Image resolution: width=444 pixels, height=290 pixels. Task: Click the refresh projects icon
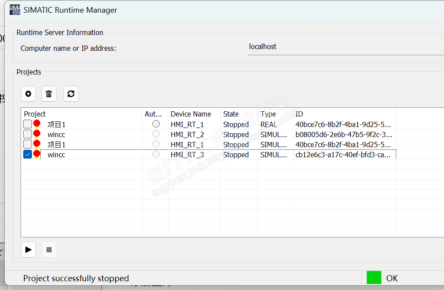[71, 94]
